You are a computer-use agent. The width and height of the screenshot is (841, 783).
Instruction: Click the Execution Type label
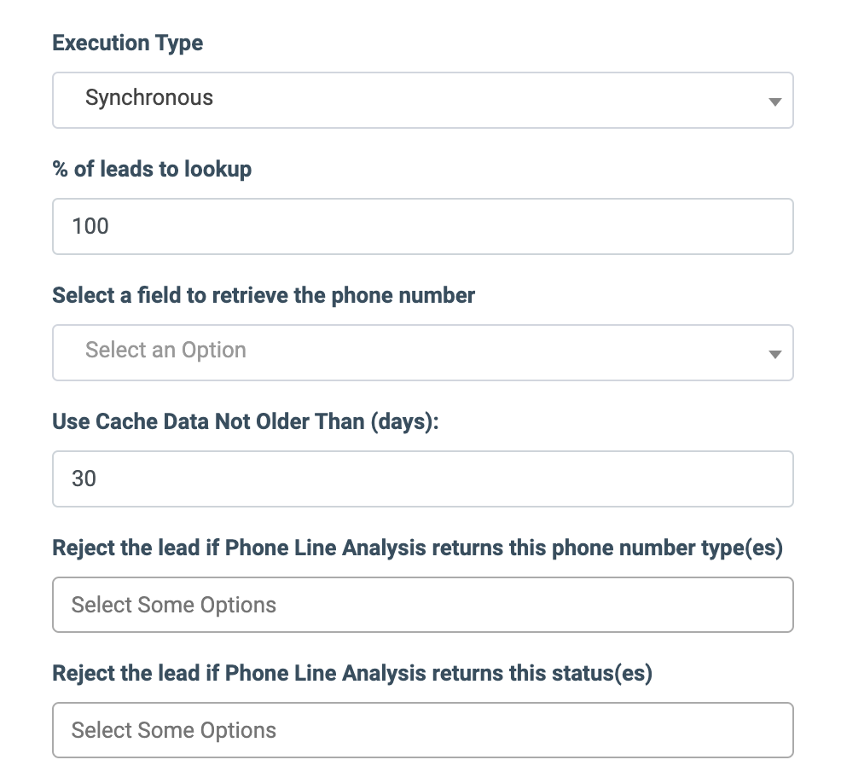coord(128,43)
